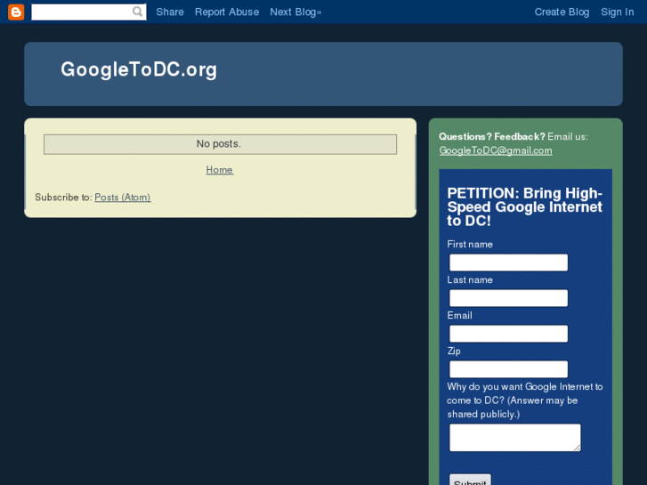Image resolution: width=647 pixels, height=485 pixels.
Task: Click the 'Why do you want Google Internet' textarea
Action: pos(514,437)
